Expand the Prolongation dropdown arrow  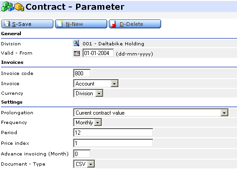click(224, 113)
